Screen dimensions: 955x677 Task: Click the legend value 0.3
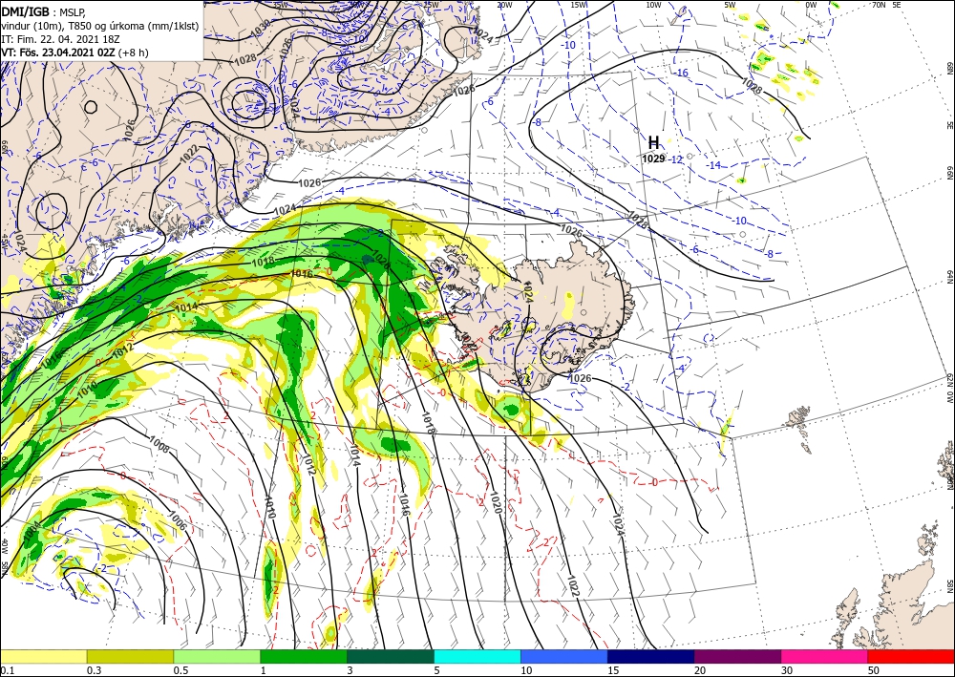click(94, 670)
